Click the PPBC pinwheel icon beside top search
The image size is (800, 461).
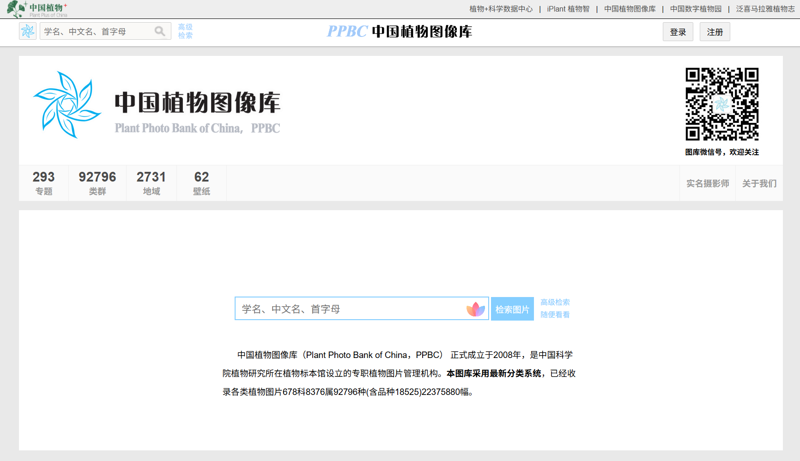[28, 31]
